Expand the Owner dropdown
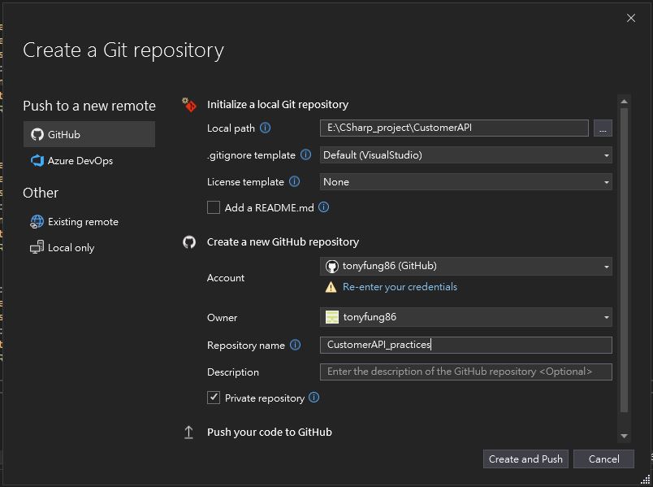Image resolution: width=653 pixels, height=487 pixels. 465,317
